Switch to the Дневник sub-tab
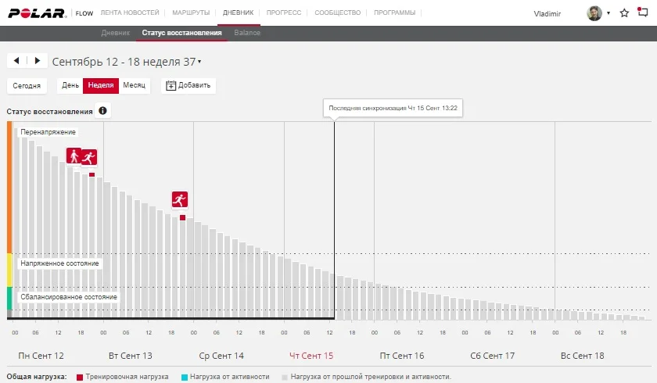The image size is (657, 383). tap(115, 33)
